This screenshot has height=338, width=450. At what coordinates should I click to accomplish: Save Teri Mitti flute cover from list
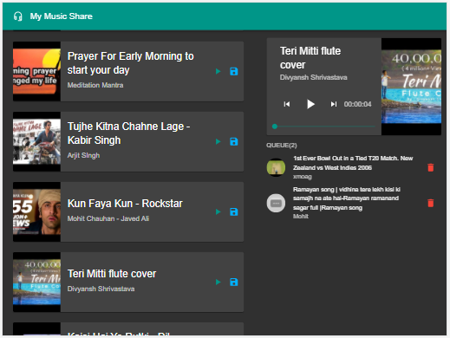point(233,282)
